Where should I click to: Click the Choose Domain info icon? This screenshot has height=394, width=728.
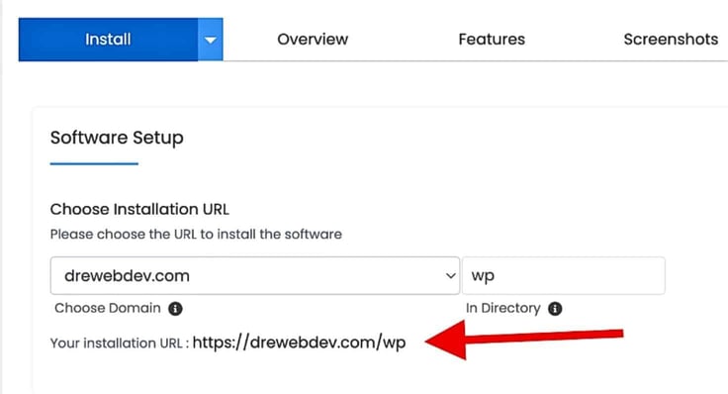(175, 309)
